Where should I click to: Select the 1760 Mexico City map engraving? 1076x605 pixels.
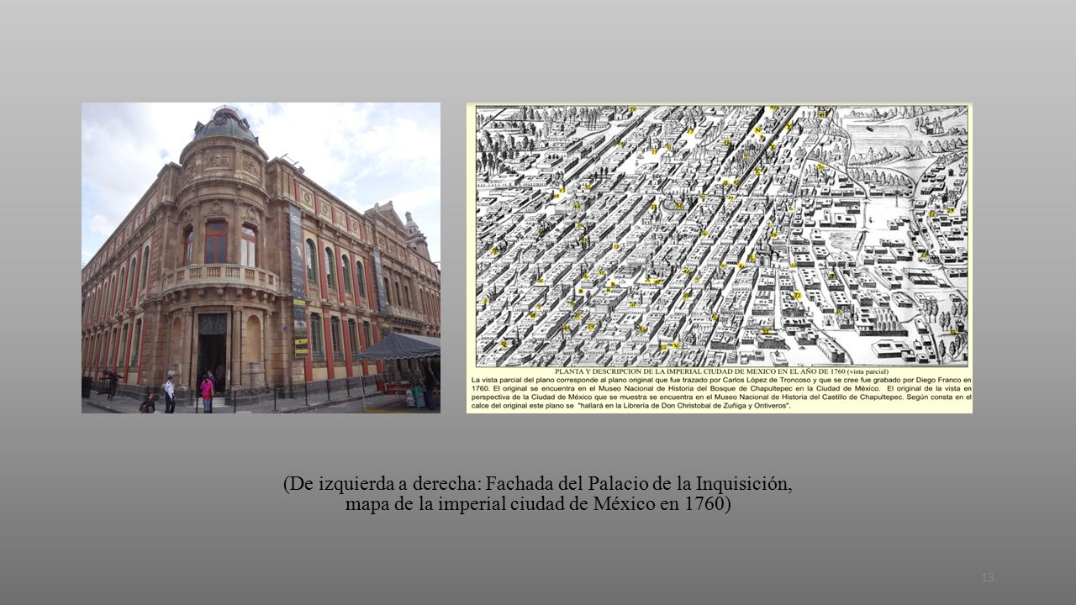pyautogui.click(x=720, y=258)
